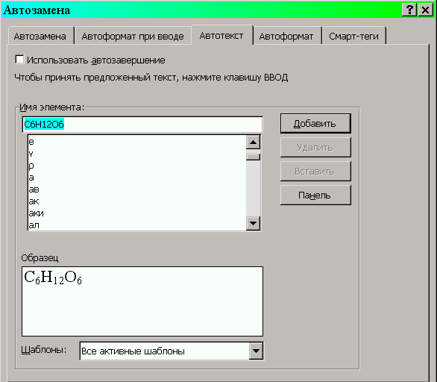Click the help question mark icon
Viewport: 437px width, 382px height.
tap(409, 10)
